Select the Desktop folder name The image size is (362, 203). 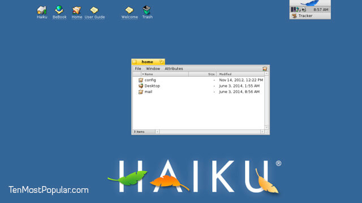[x=152, y=86]
